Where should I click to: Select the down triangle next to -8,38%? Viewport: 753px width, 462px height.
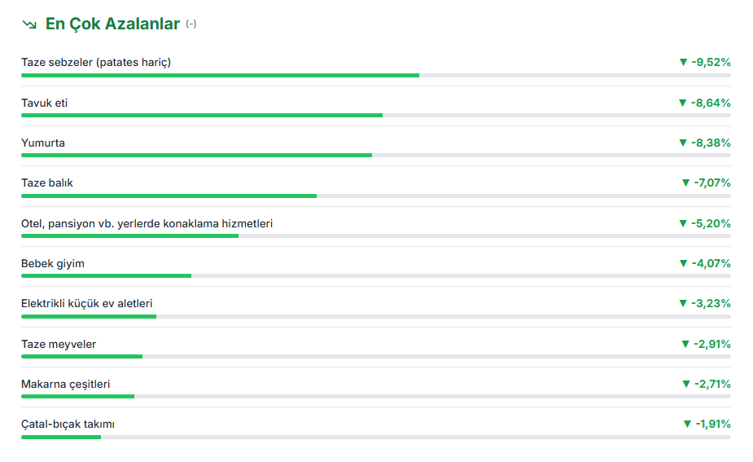coord(683,143)
